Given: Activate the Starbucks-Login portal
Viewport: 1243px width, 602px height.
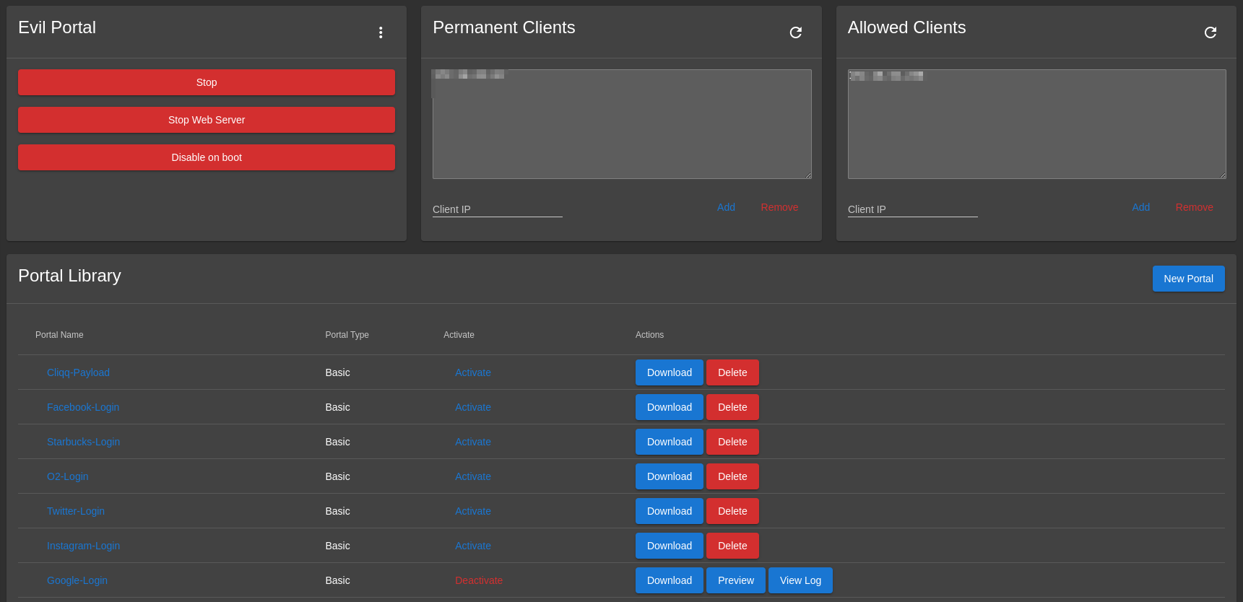Looking at the screenshot, I should [x=472, y=442].
